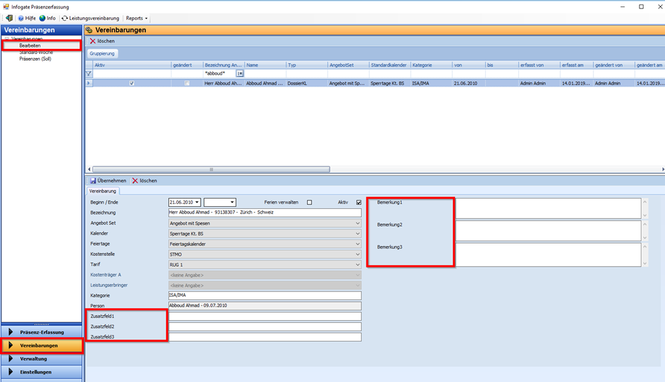The width and height of the screenshot is (665, 382).
Task: Open the Info globe item
Action: coord(48,18)
